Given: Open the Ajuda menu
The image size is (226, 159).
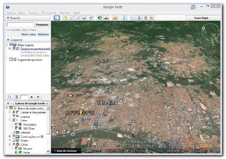Looking at the screenshot, I should point(76,13).
